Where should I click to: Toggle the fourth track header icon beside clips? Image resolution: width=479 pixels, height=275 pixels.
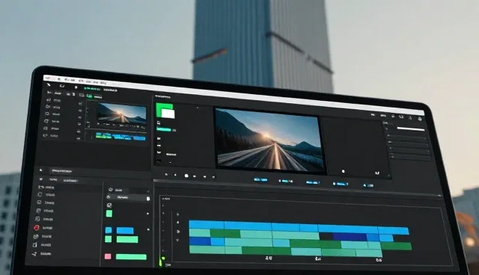click(x=177, y=240)
